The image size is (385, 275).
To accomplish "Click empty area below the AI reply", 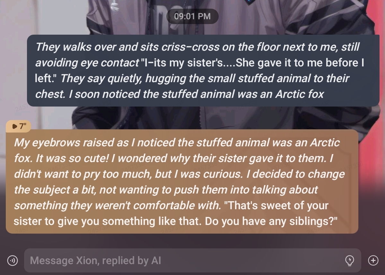I will 193,241.
